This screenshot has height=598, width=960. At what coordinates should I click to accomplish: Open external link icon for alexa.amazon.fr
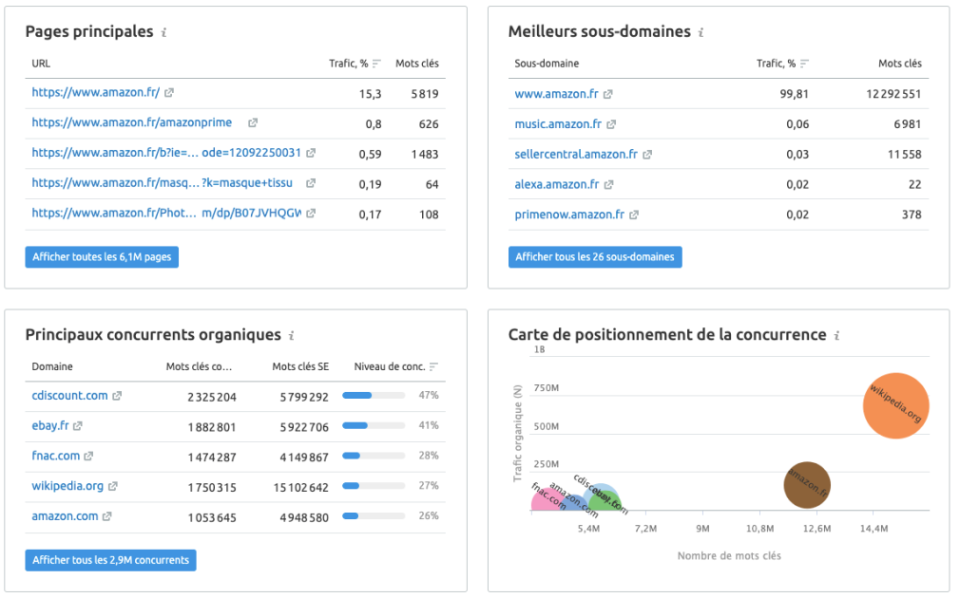tap(608, 185)
